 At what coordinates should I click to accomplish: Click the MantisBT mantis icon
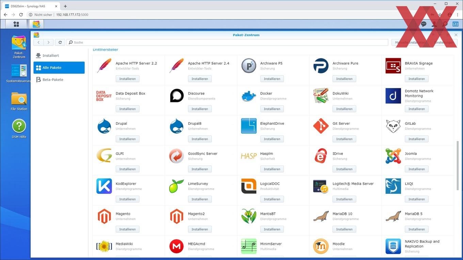(249, 216)
